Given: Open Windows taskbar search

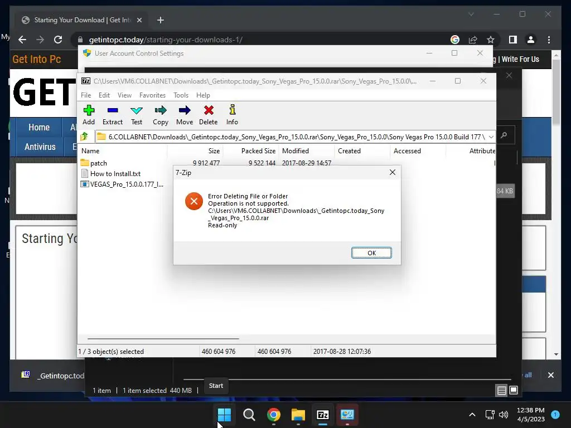Looking at the screenshot, I should (x=249, y=415).
